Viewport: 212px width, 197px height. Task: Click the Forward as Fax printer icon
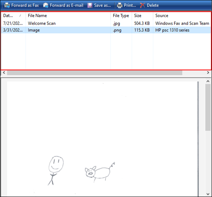pos(7,6)
